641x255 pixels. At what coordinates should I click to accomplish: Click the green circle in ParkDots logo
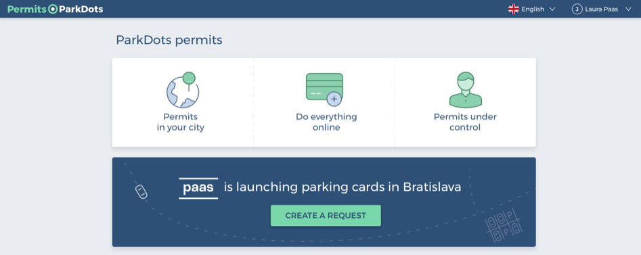click(53, 9)
